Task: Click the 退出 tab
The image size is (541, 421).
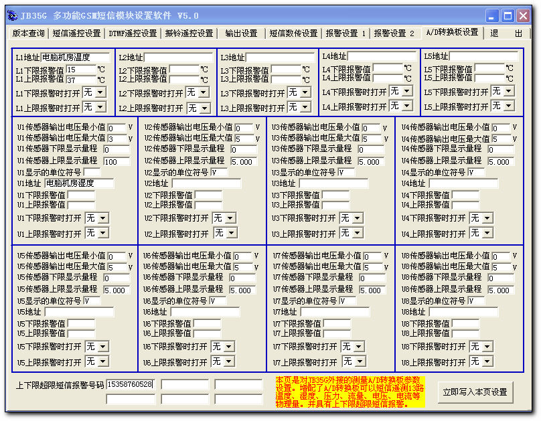Action: [x=506, y=33]
